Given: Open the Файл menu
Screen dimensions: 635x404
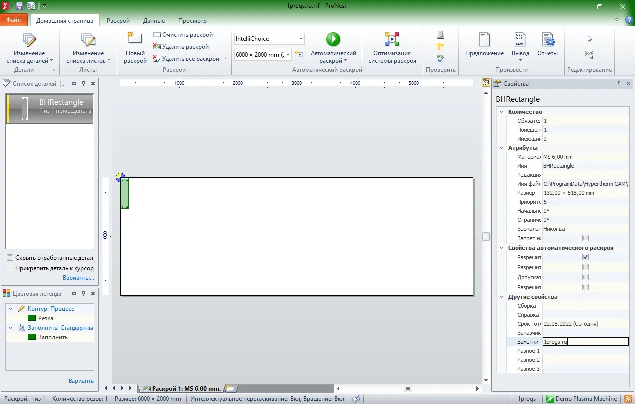Looking at the screenshot, I should point(14,20).
